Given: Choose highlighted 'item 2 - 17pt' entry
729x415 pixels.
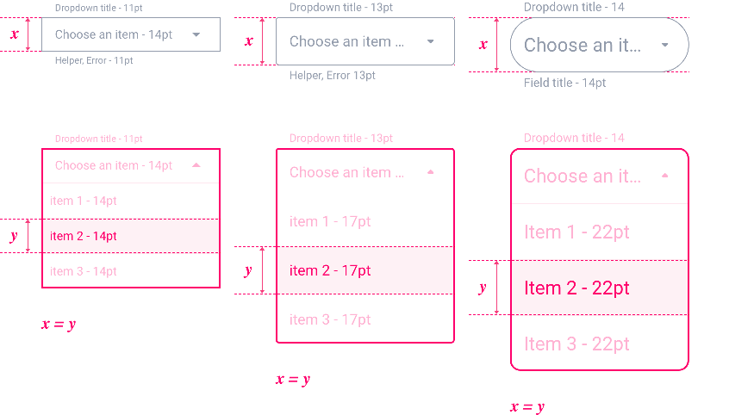Looking at the screenshot, I should coord(330,270).
